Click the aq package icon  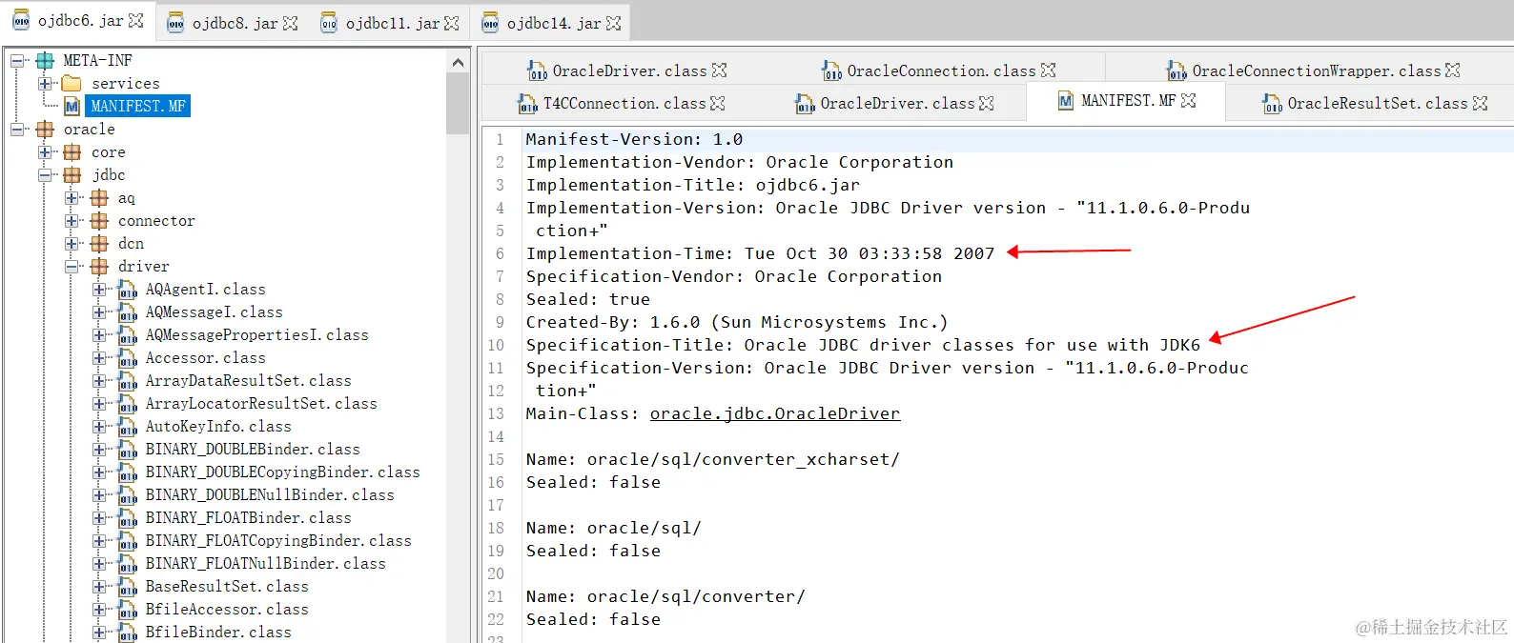99,198
